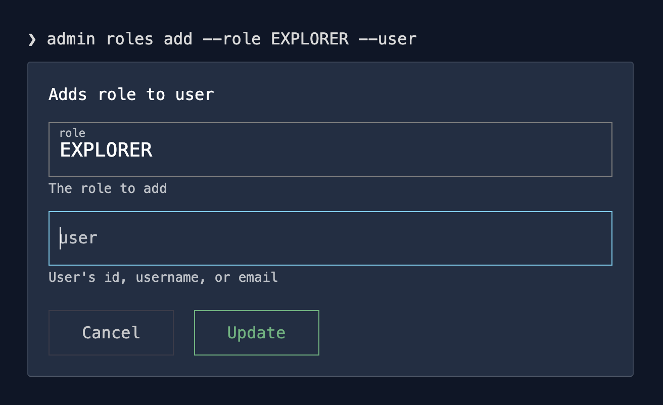The image size is (663, 405).
Task: Click the command prompt chevron icon
Action: [x=32, y=39]
